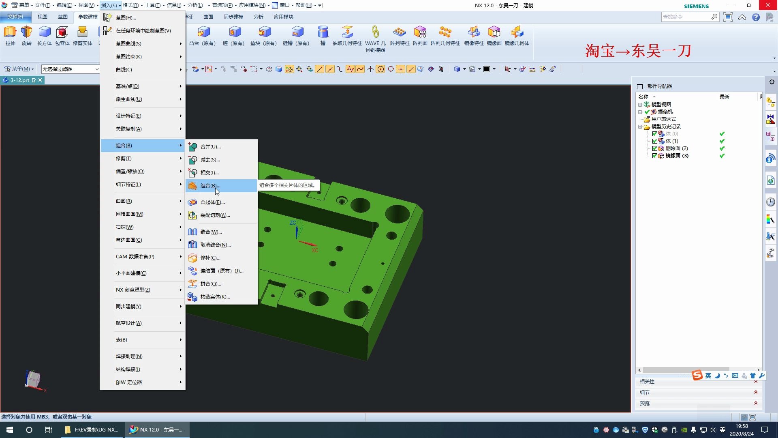Choose 合并(U) unite icon in submenu

click(x=193, y=147)
